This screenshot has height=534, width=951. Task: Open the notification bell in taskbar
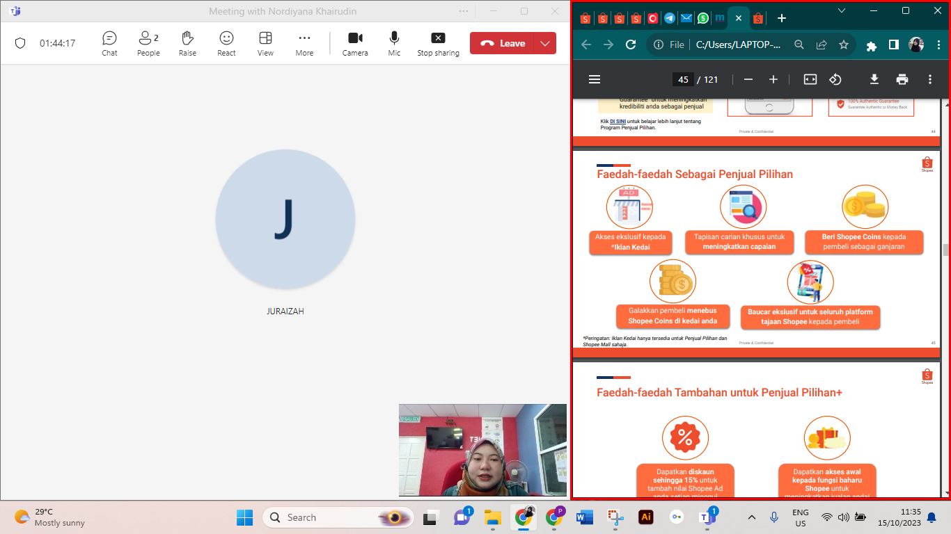pyautogui.click(x=932, y=517)
